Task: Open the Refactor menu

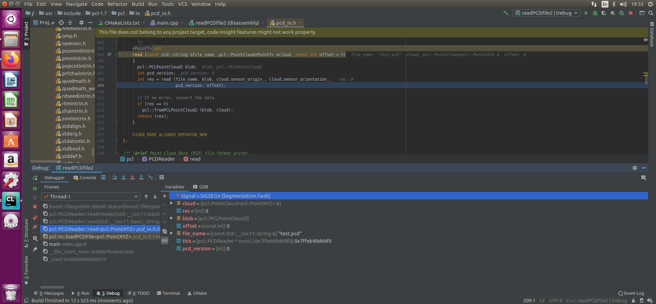Action: point(117,4)
